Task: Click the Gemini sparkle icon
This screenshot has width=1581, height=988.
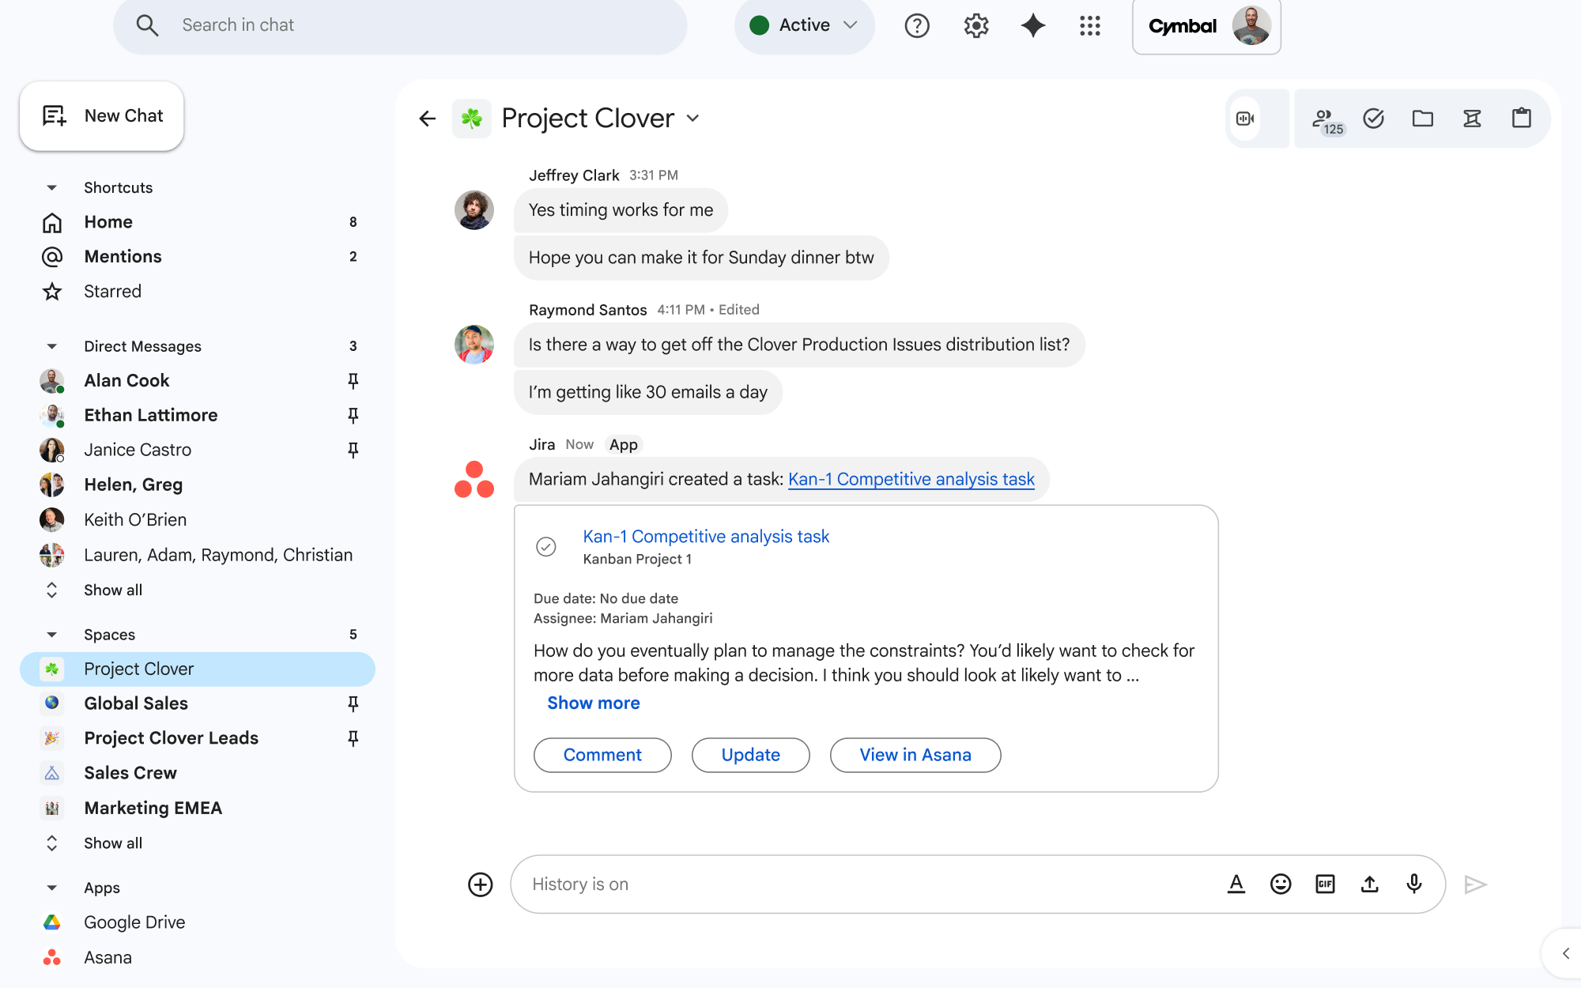Action: click(1033, 26)
